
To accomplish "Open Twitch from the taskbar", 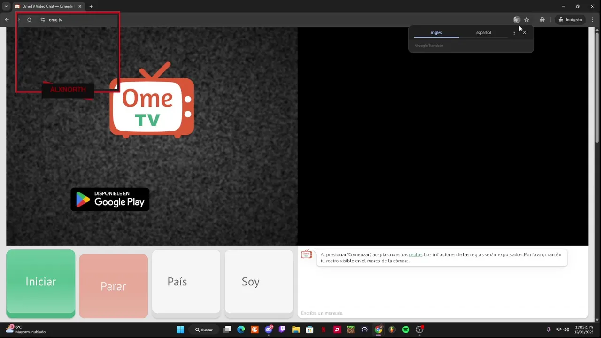I will (x=282, y=330).
